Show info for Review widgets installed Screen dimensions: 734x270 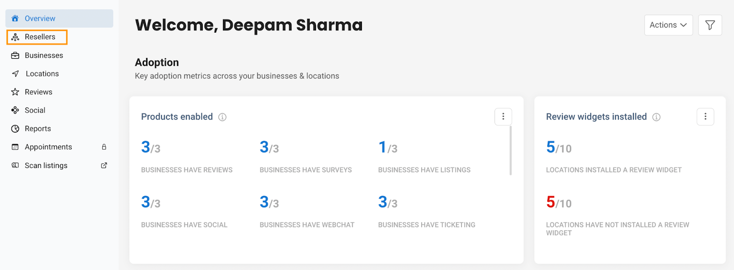(656, 117)
